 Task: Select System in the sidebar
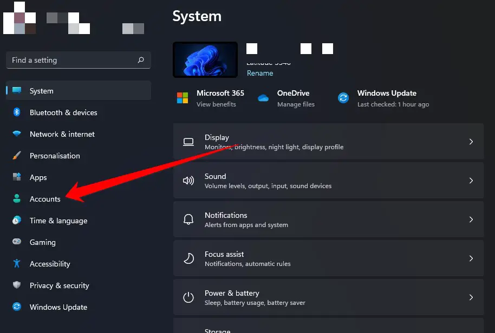point(79,90)
